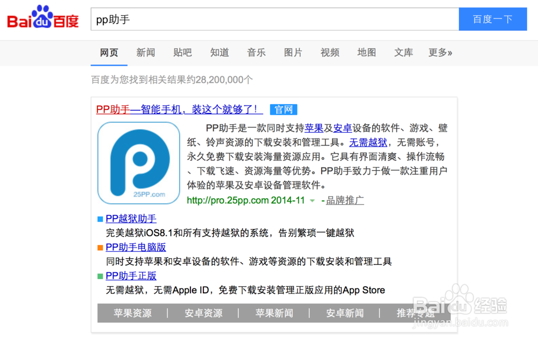
Task: Open result title PP助手—智能手机,装这个就够了!
Action: [180, 110]
